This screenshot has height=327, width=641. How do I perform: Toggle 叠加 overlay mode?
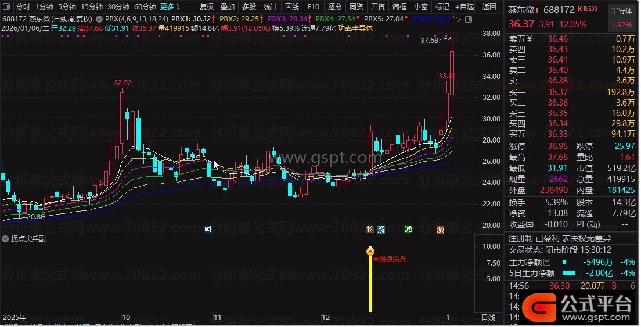point(227,7)
